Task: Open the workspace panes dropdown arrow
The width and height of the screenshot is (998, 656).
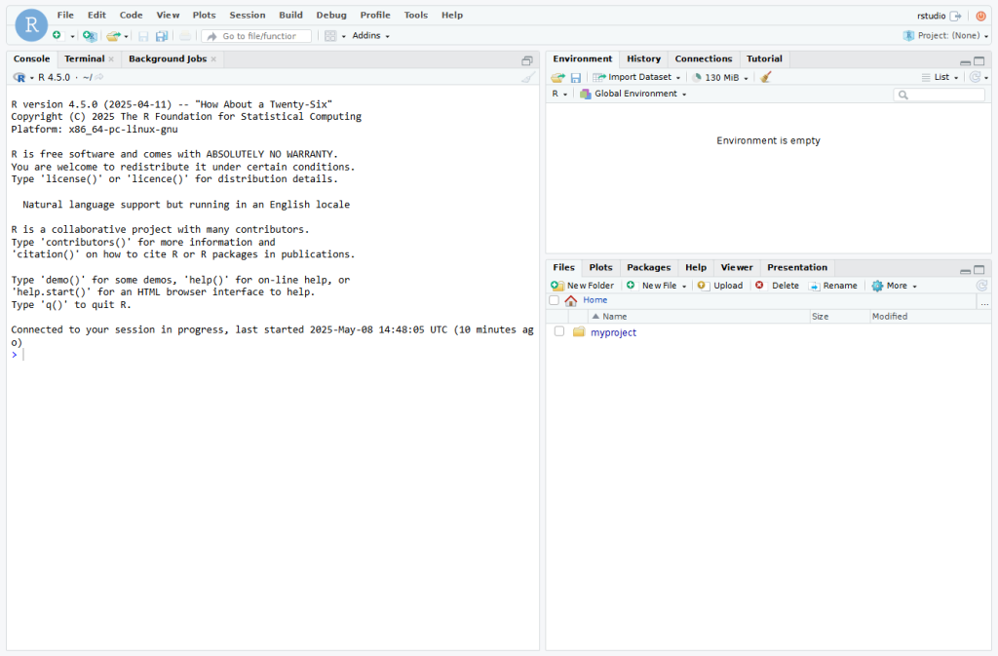Action: 344,36
